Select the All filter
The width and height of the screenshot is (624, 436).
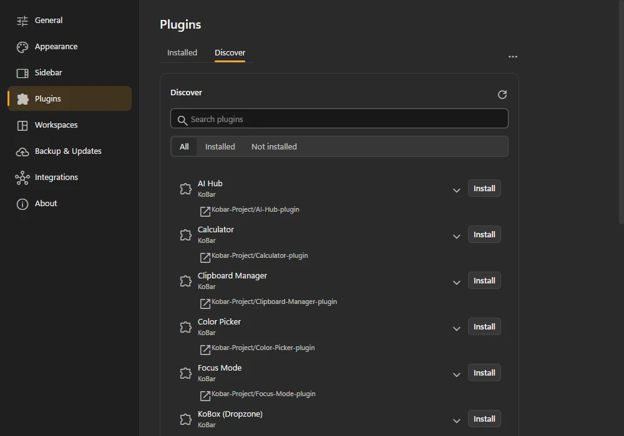[x=184, y=146]
